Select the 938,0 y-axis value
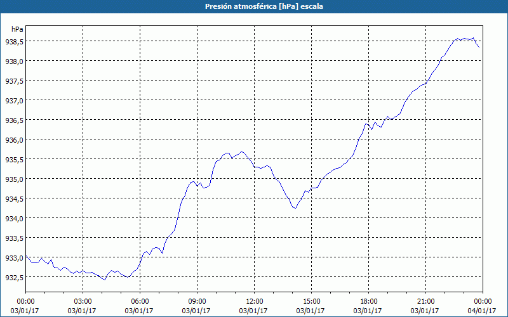Screen dimensions: 508x317 point(14,61)
